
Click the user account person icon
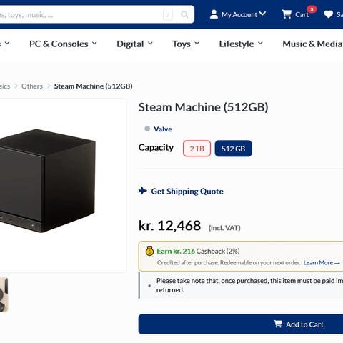[x=214, y=14]
